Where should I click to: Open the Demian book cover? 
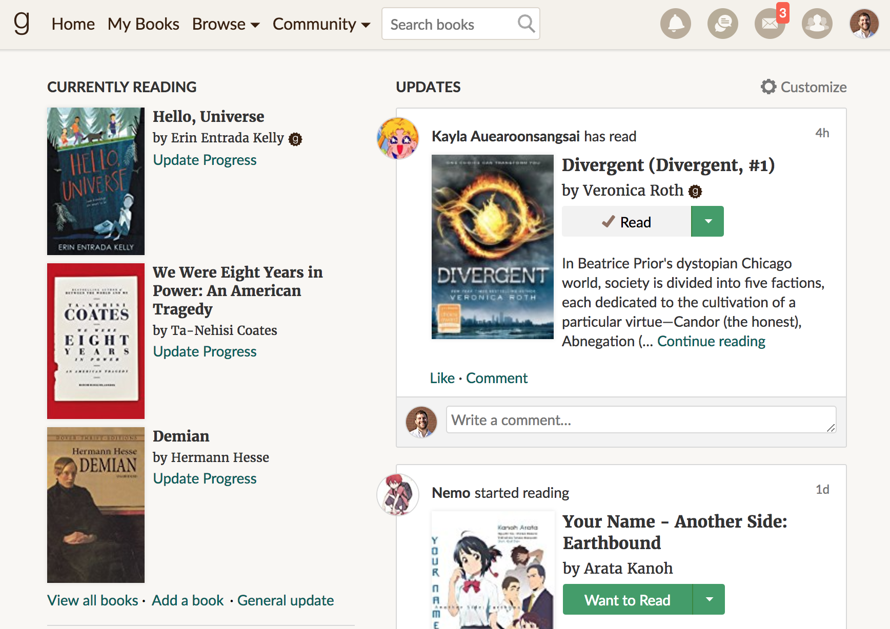point(96,505)
